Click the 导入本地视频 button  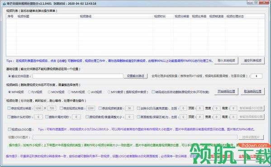(226, 61)
